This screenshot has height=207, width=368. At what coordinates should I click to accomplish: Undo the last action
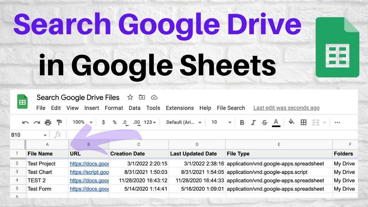click(x=25, y=122)
